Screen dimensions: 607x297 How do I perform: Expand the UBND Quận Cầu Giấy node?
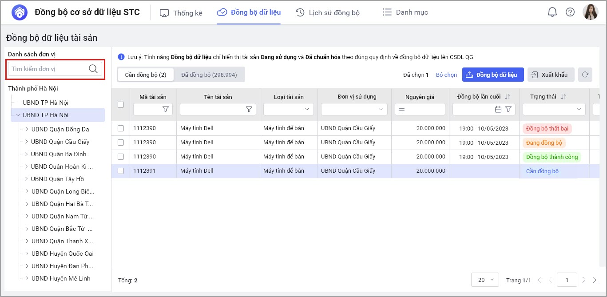tap(27, 142)
